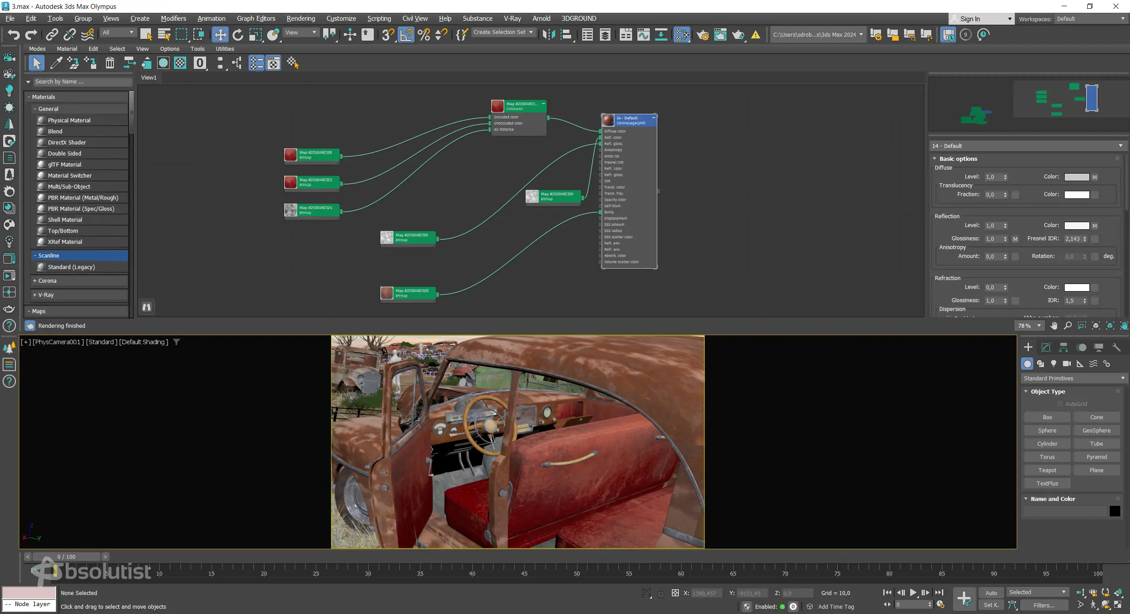1130x614 pixels.
Task: Toggle the Refraction color map checkbox
Action: (x=1095, y=288)
